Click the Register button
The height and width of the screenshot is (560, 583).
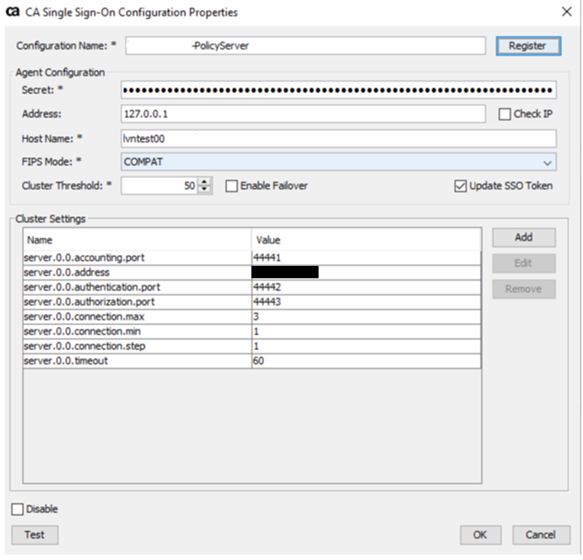pos(528,46)
